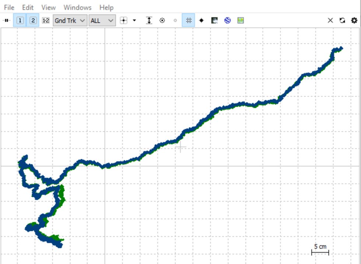361x264 pixels.
Task: Toggle the grid display icon
Action: point(188,21)
